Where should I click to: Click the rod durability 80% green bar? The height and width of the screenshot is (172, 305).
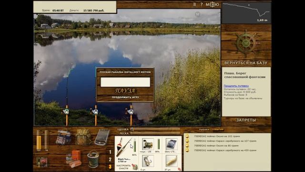134,145
